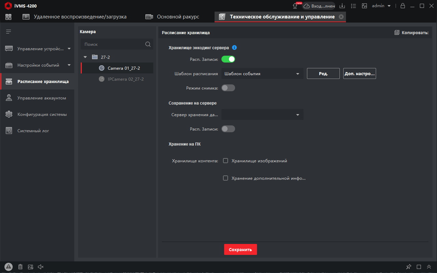The image size is (437, 273).
Task: Open the Шаблон расписания dropdown
Action: [x=262, y=73]
